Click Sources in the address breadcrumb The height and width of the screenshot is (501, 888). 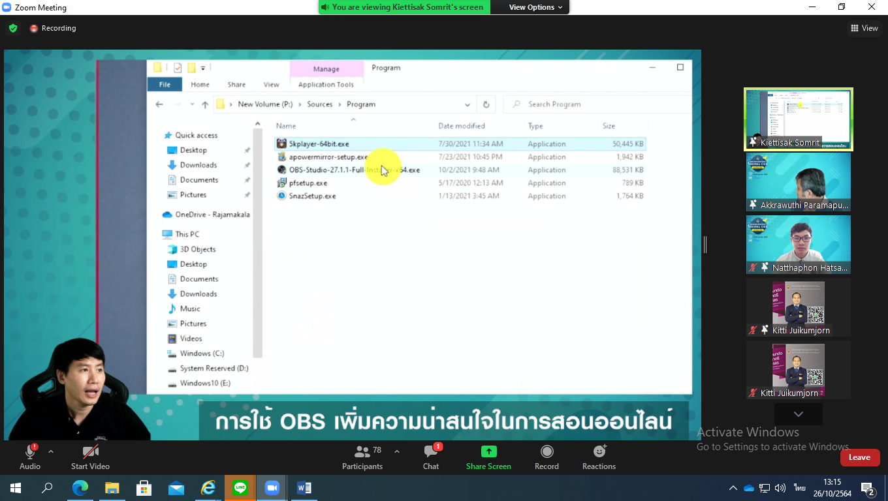tap(320, 104)
